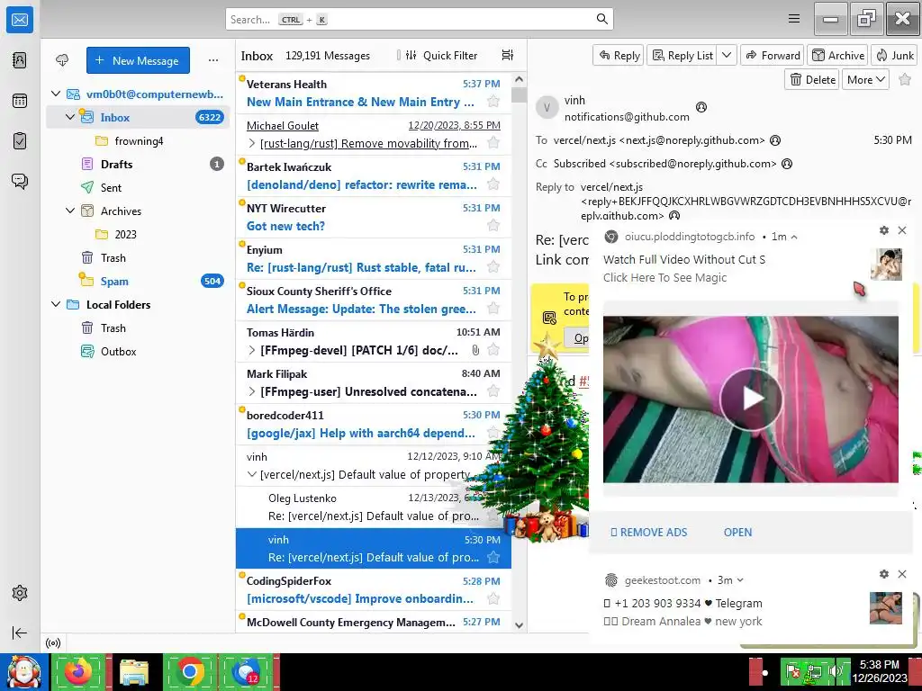922x691 pixels.
Task: Toggle the Quick Filter bar
Action: [x=441, y=55]
